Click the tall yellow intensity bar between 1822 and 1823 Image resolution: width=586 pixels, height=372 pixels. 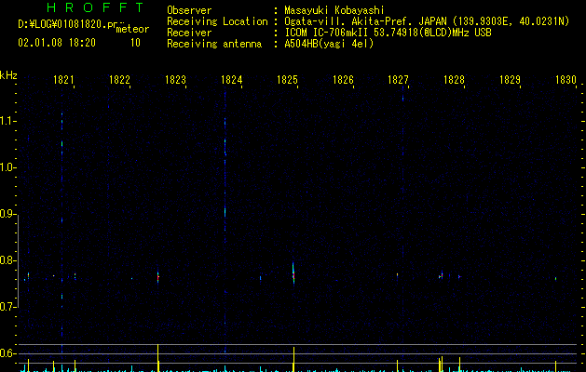click(x=158, y=358)
